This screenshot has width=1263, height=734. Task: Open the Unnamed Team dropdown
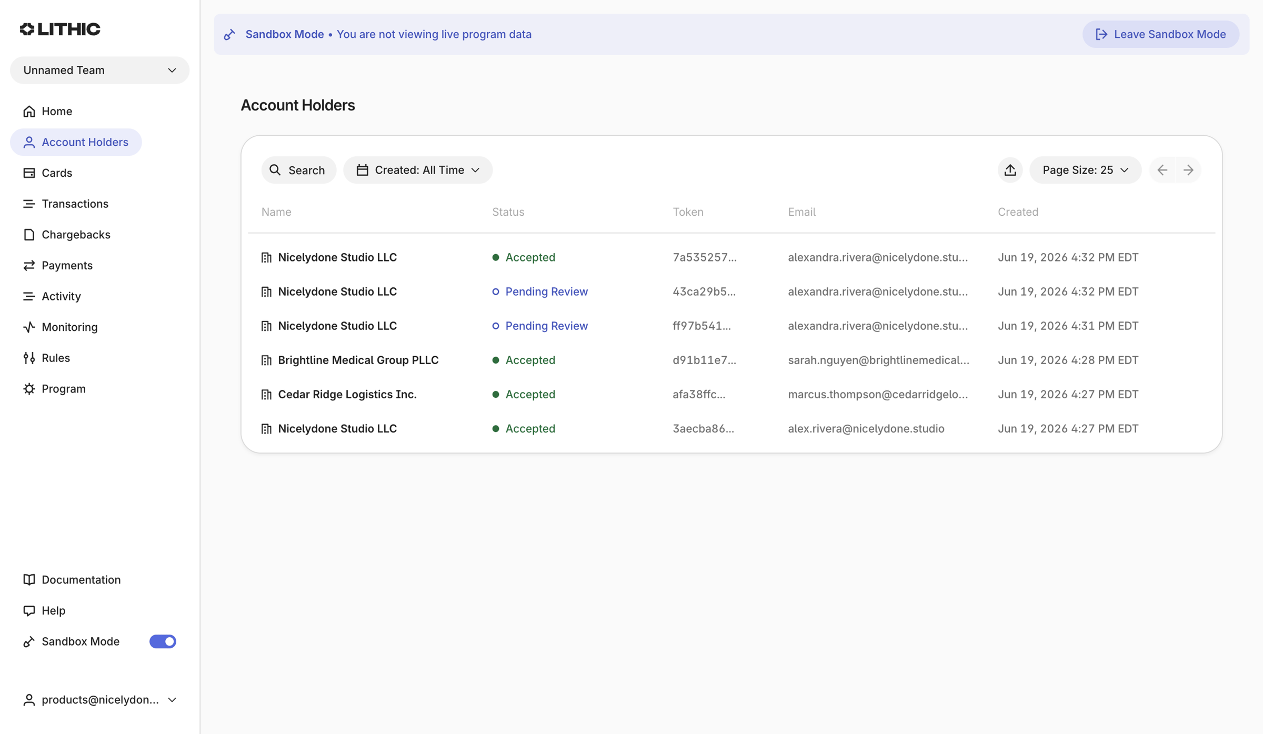coord(99,70)
